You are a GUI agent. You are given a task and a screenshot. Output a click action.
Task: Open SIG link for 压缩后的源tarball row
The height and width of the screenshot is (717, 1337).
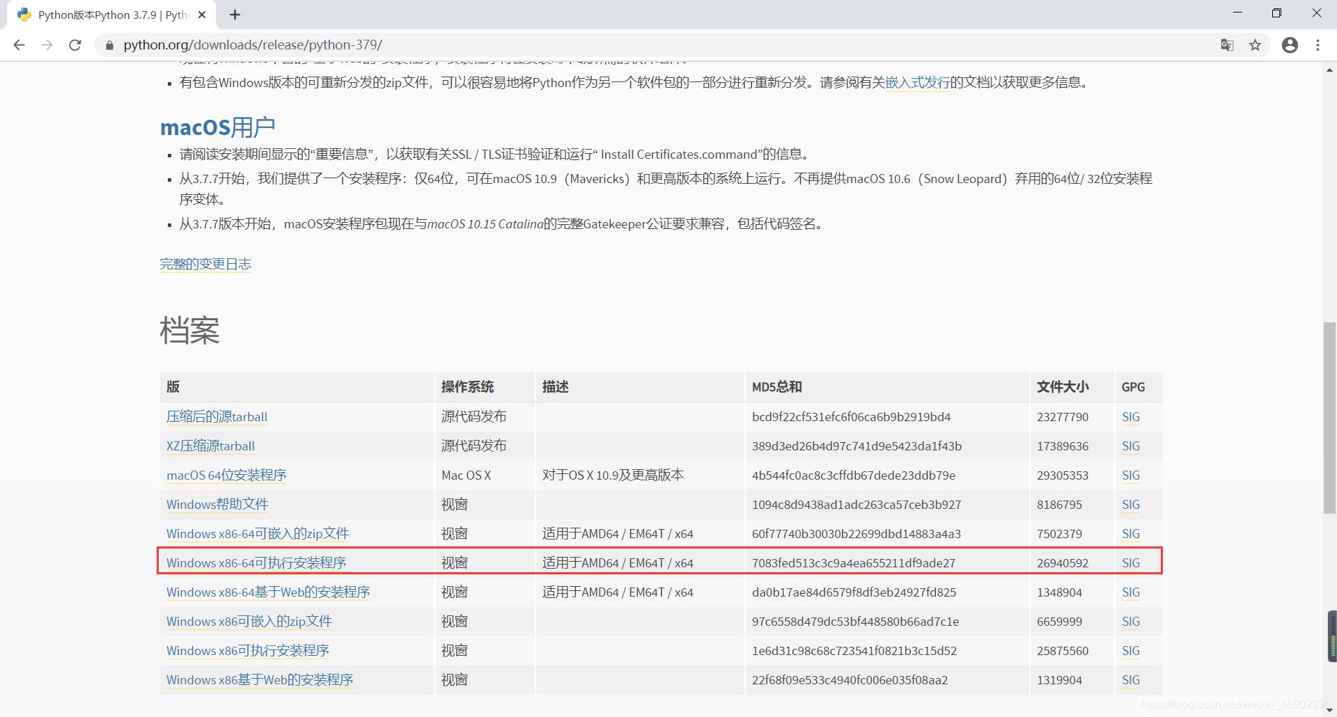(x=1131, y=417)
